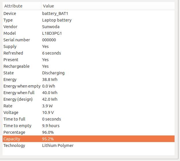Select the Present attribute label
The width and height of the screenshot is (180, 161).
coord(11,60)
